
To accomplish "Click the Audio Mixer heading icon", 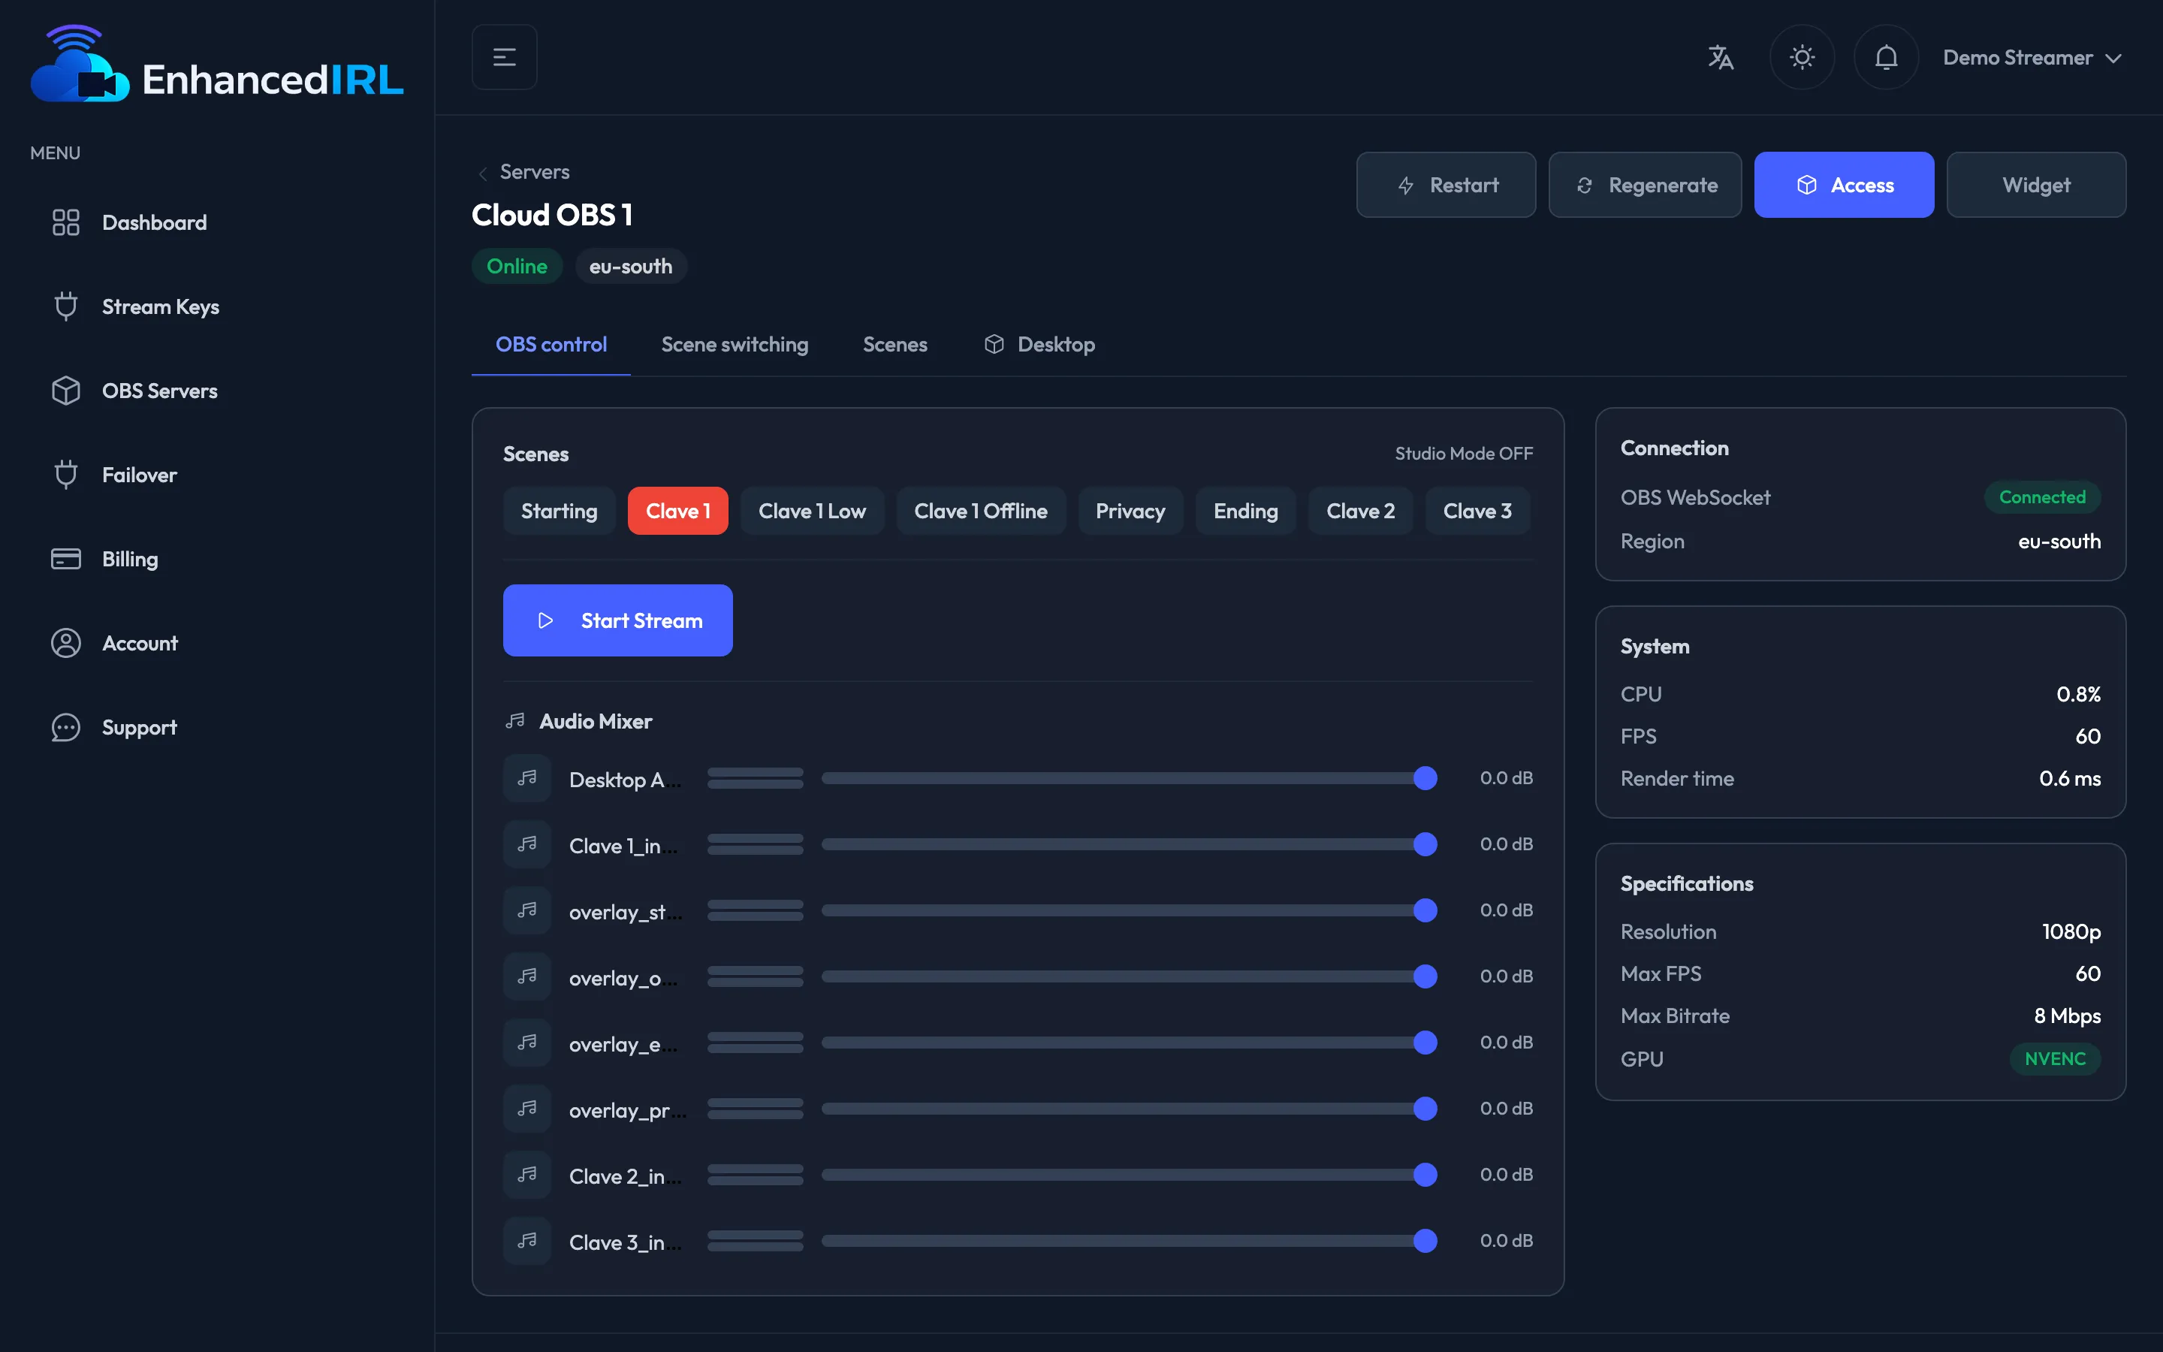I will [x=514, y=721].
